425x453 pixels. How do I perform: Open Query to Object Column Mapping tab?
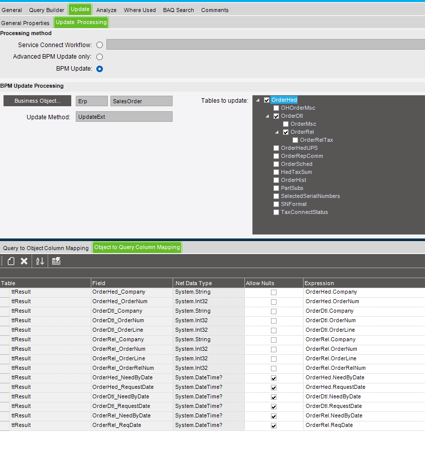[x=46, y=248]
